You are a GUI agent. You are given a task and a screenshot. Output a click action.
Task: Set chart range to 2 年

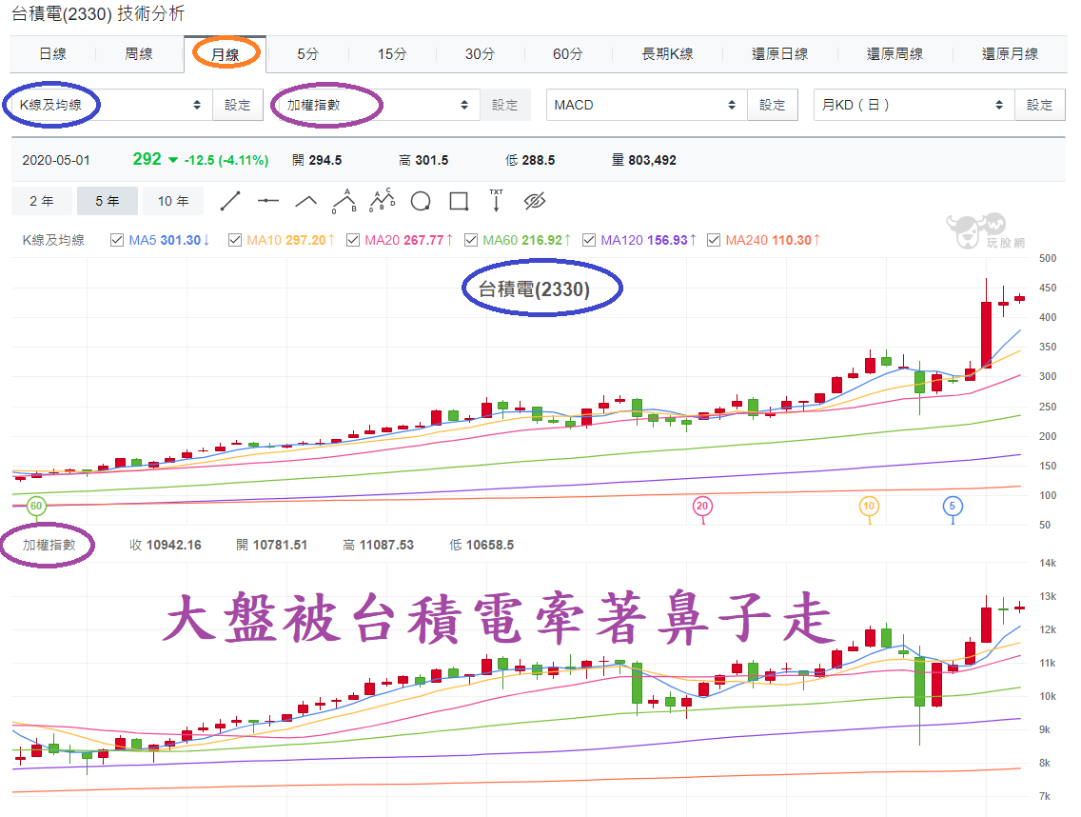point(41,201)
